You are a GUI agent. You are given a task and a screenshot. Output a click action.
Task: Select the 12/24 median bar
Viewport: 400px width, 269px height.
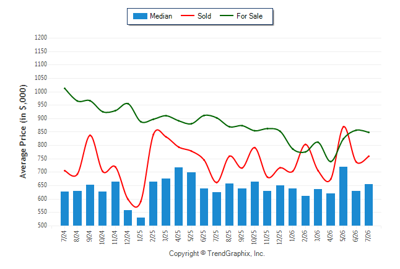(128, 218)
